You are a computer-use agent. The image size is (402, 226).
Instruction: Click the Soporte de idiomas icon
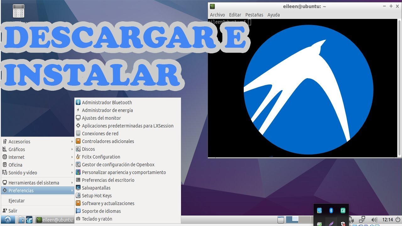point(79,211)
